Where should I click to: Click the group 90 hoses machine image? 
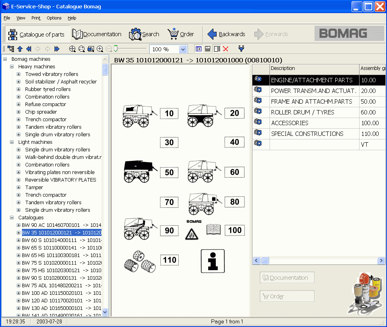point(140,229)
